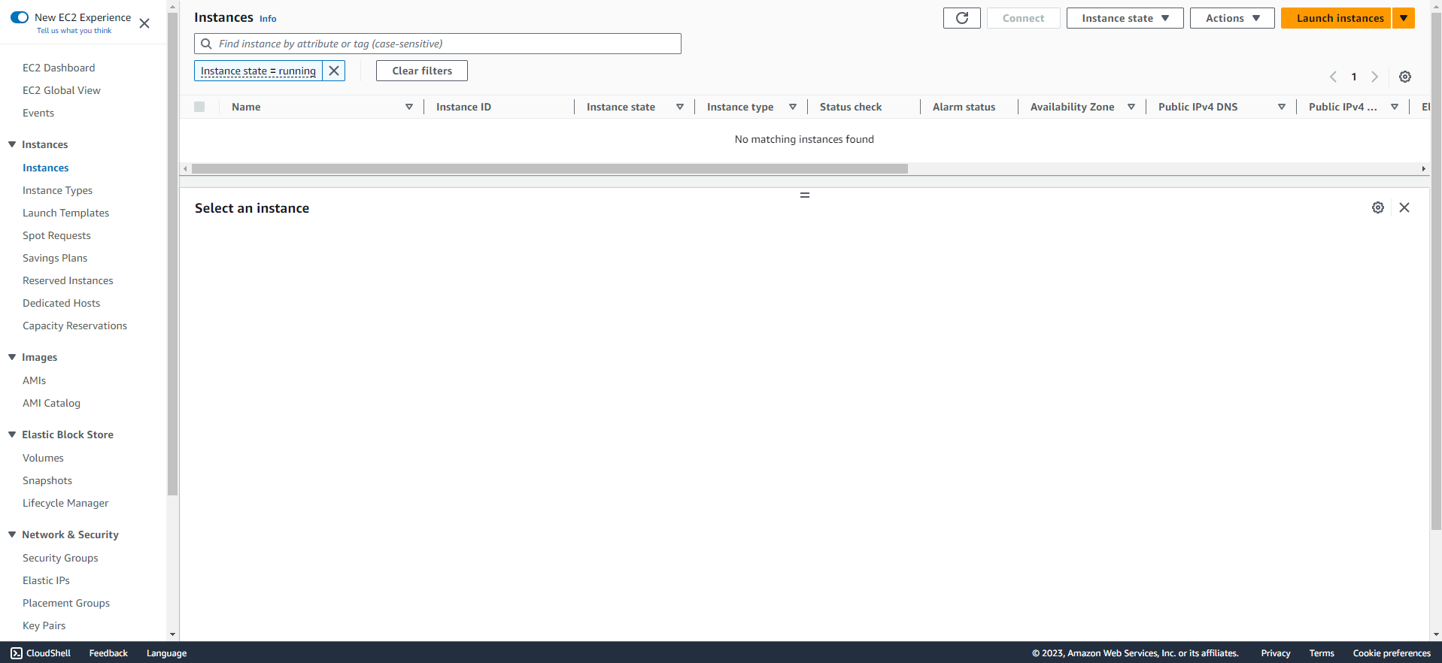This screenshot has width=1442, height=663.
Task: Click the sidebar vertical scrollbar
Action: click(172, 254)
